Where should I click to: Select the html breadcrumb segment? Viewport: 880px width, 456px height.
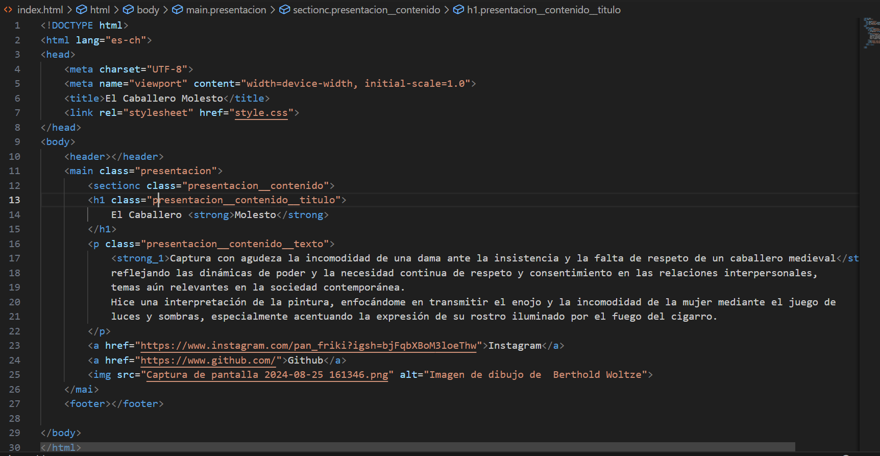[x=100, y=10]
